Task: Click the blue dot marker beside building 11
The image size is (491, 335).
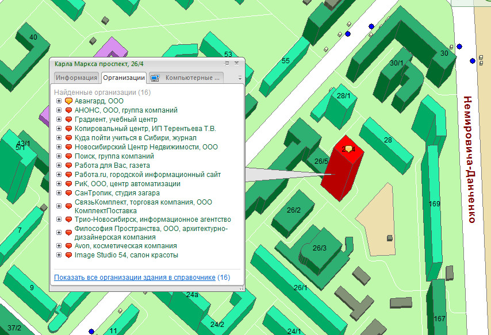Action: point(91,331)
